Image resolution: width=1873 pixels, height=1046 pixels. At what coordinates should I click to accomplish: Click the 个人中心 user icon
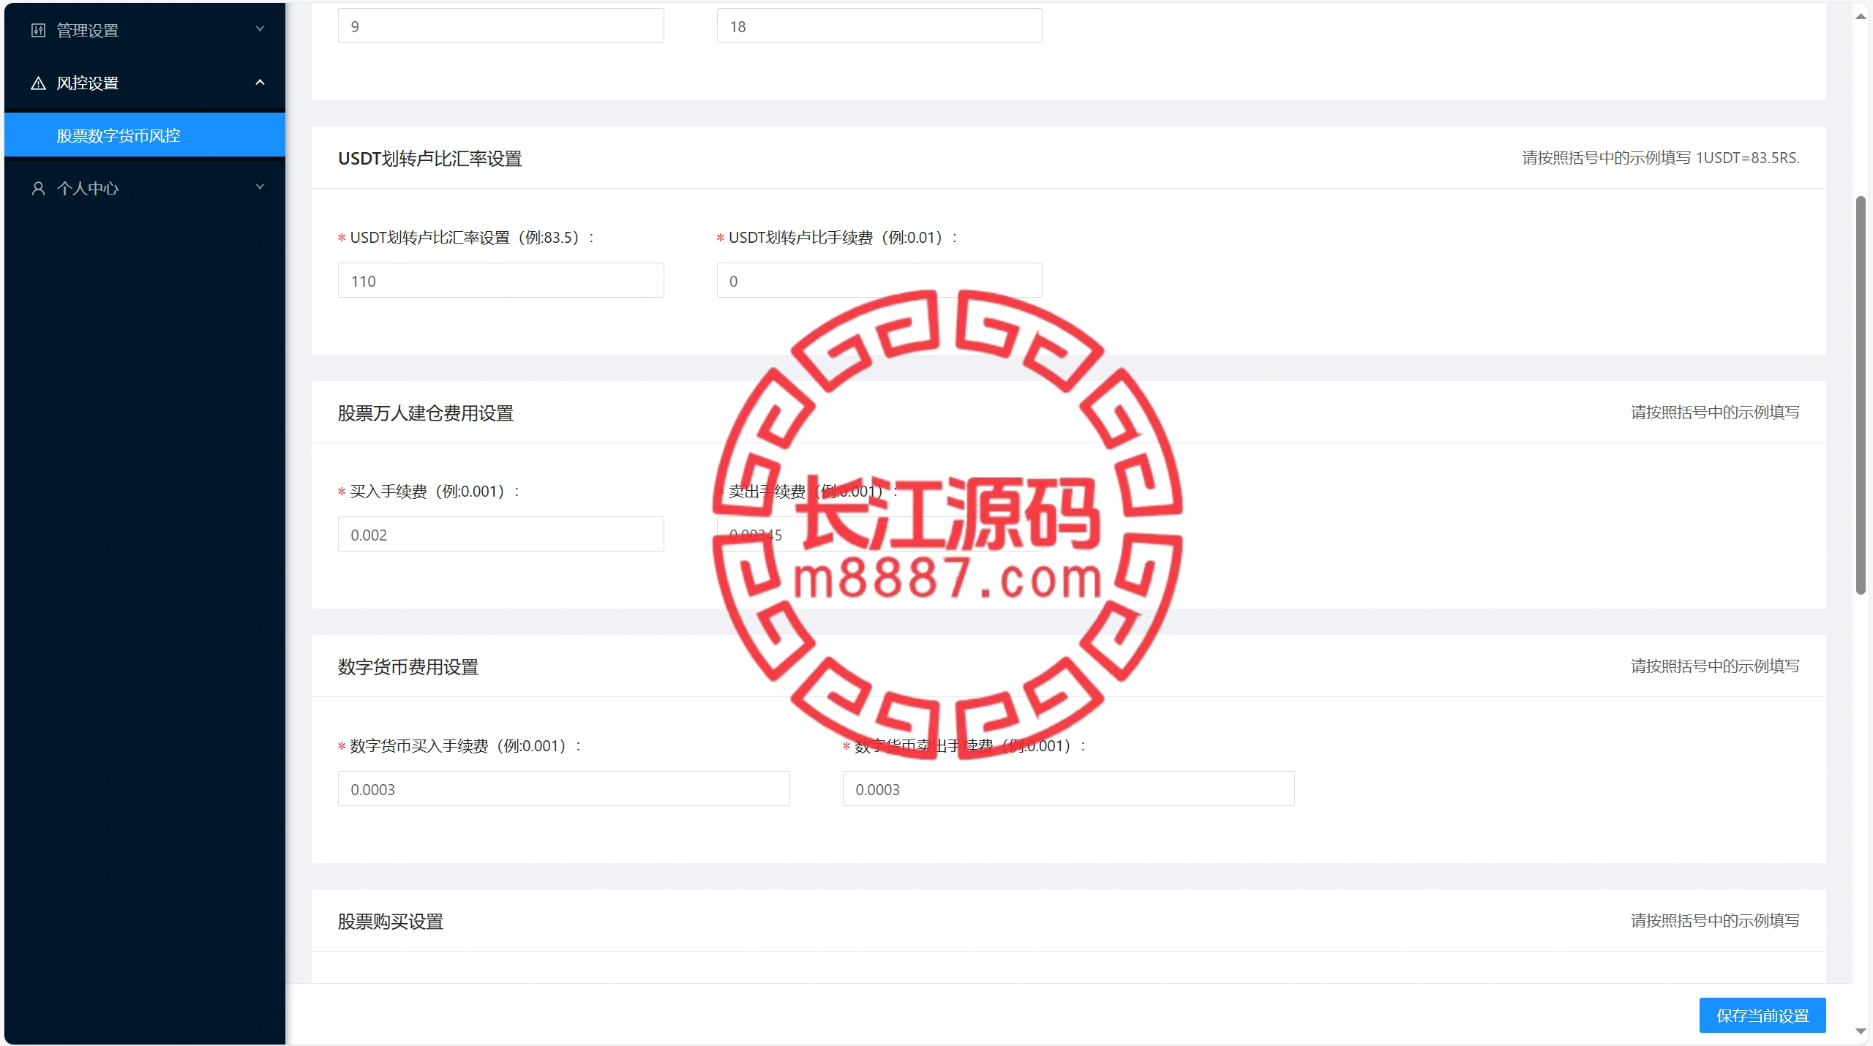38,188
